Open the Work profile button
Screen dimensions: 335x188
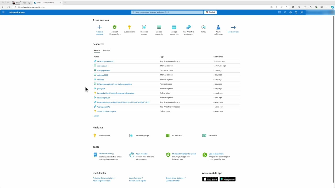pos(16,3)
